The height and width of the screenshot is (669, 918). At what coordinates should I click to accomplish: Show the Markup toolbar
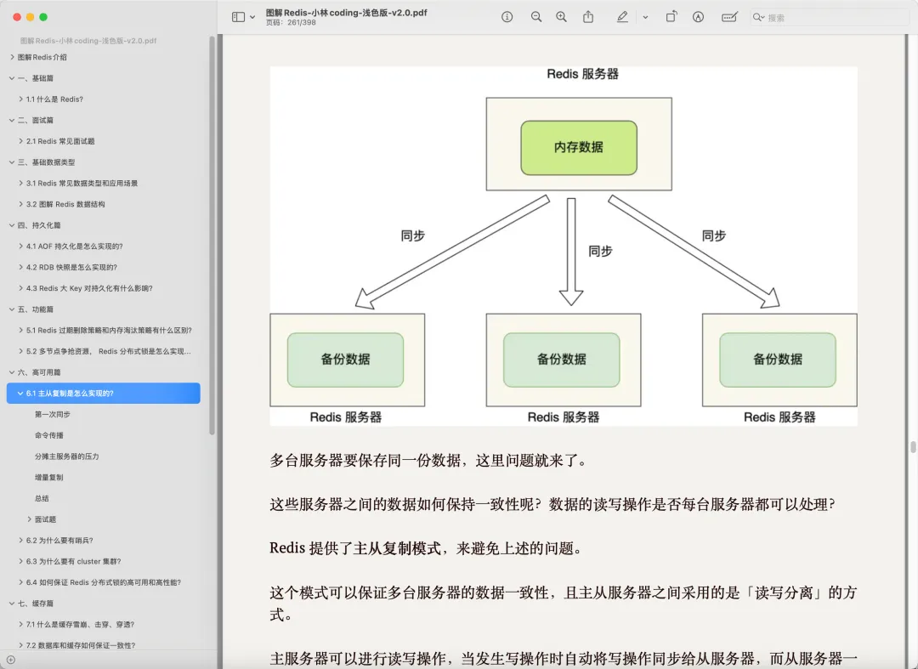coord(698,17)
